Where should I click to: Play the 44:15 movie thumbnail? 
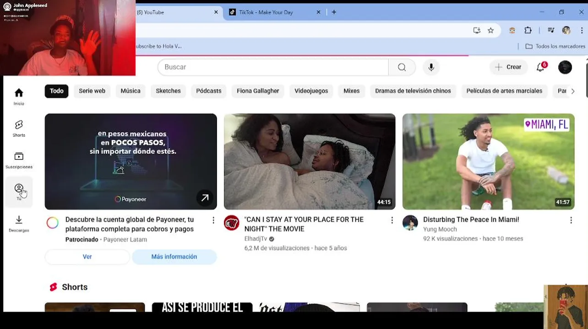tap(310, 162)
